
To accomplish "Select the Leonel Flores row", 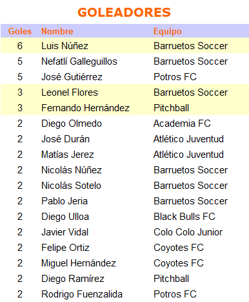I will pyautogui.click(x=124, y=92).
